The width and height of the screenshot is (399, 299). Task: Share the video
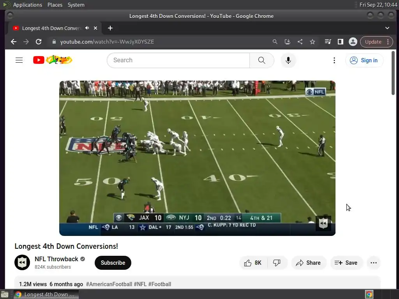coord(309,263)
